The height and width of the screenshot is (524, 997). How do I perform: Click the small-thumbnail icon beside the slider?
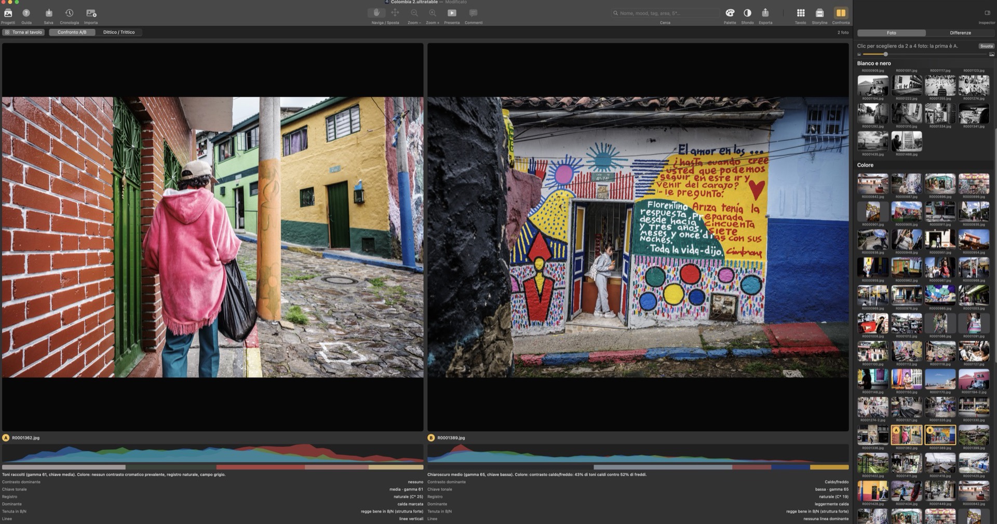(x=859, y=54)
